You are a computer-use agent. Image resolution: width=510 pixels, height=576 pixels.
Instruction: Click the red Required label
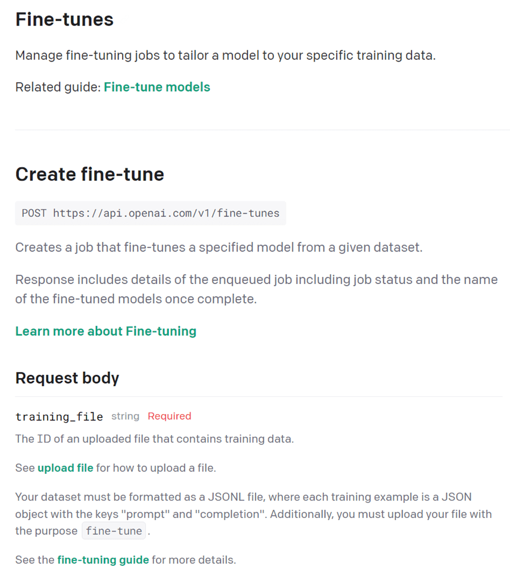(169, 416)
